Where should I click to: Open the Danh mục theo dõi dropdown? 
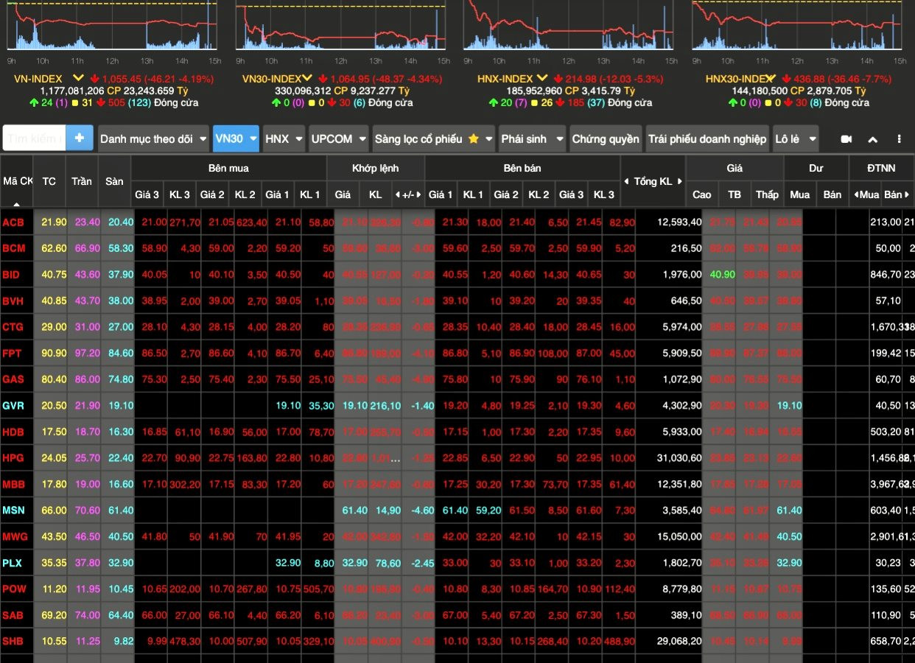[153, 138]
